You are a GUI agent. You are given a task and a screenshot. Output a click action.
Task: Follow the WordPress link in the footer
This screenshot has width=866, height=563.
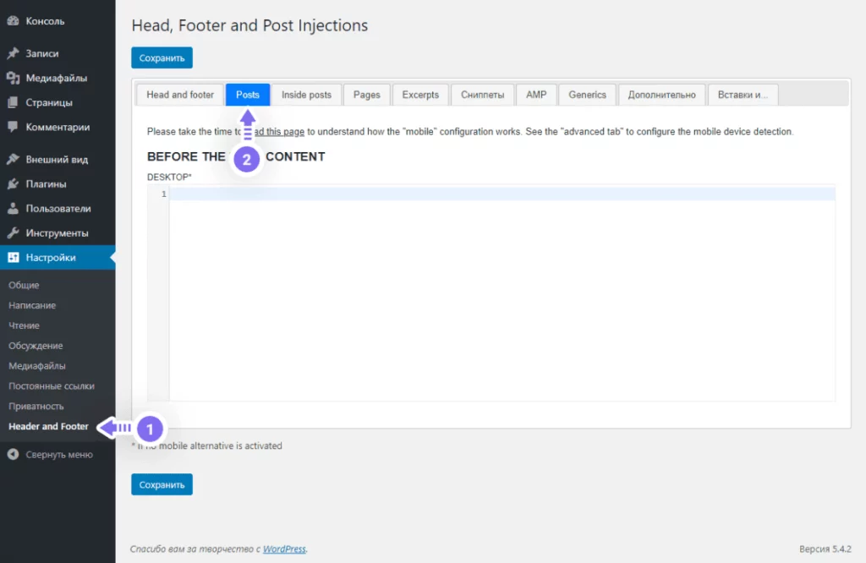(x=284, y=549)
